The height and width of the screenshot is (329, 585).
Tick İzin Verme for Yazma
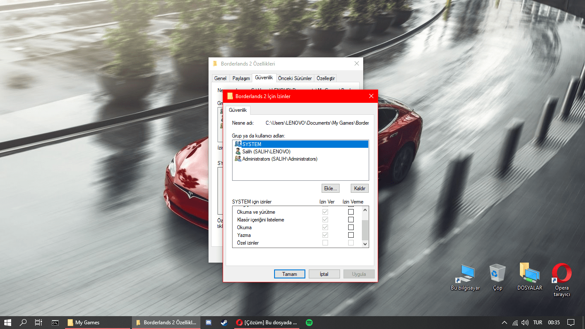click(351, 235)
